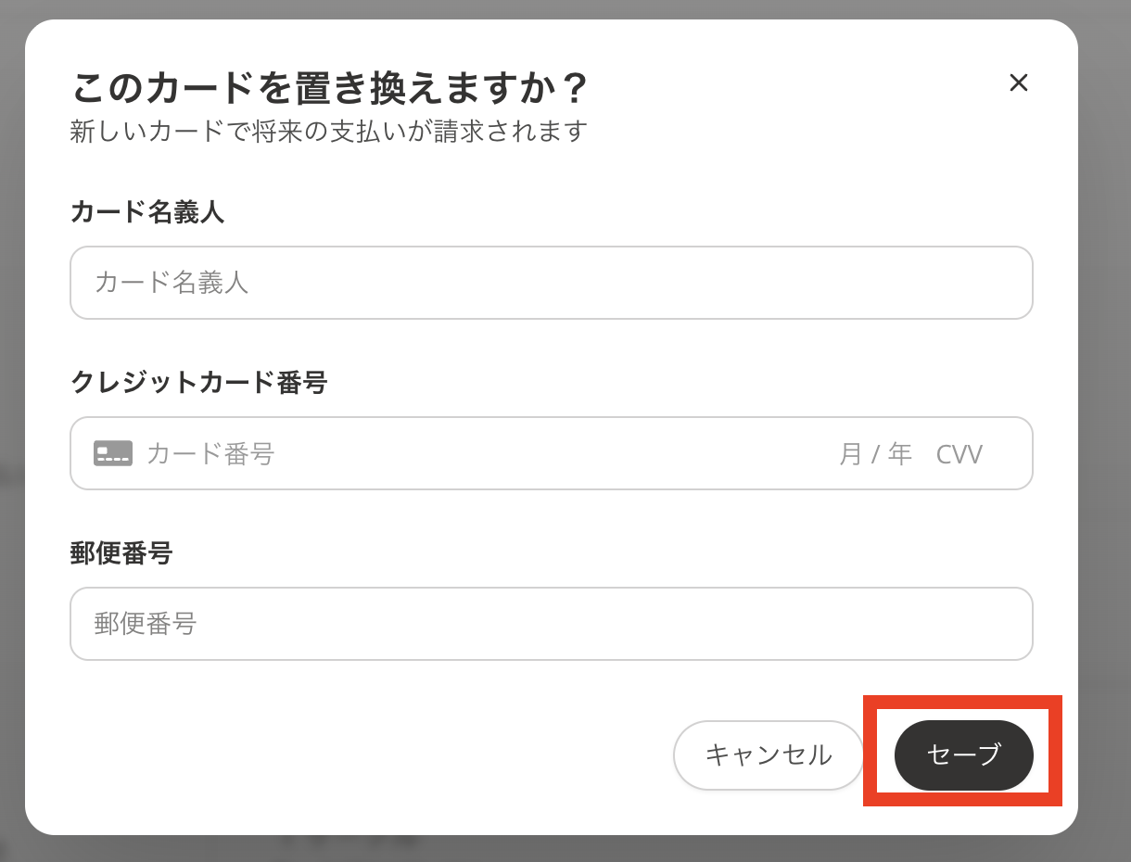Select the CVV security code field
1131x862 pixels.
point(959,453)
